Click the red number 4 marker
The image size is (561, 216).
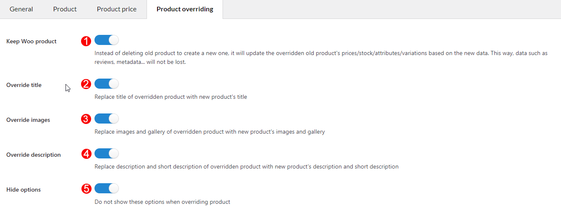[x=86, y=154]
